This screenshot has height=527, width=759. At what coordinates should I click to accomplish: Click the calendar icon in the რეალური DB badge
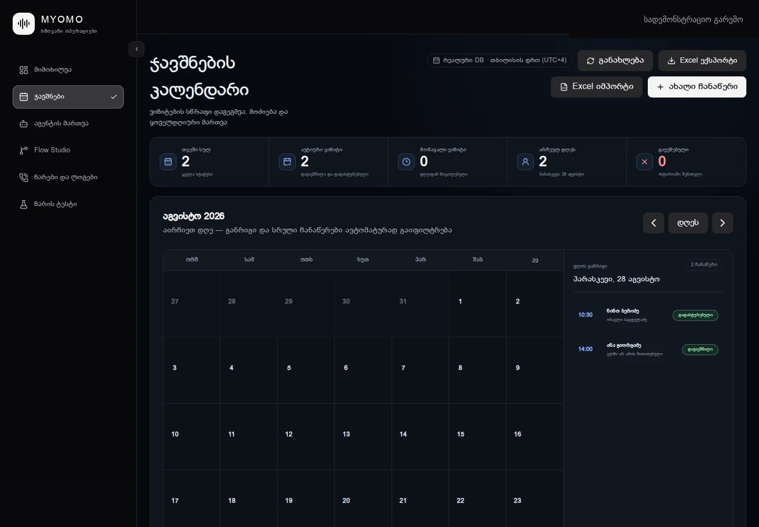coord(436,61)
